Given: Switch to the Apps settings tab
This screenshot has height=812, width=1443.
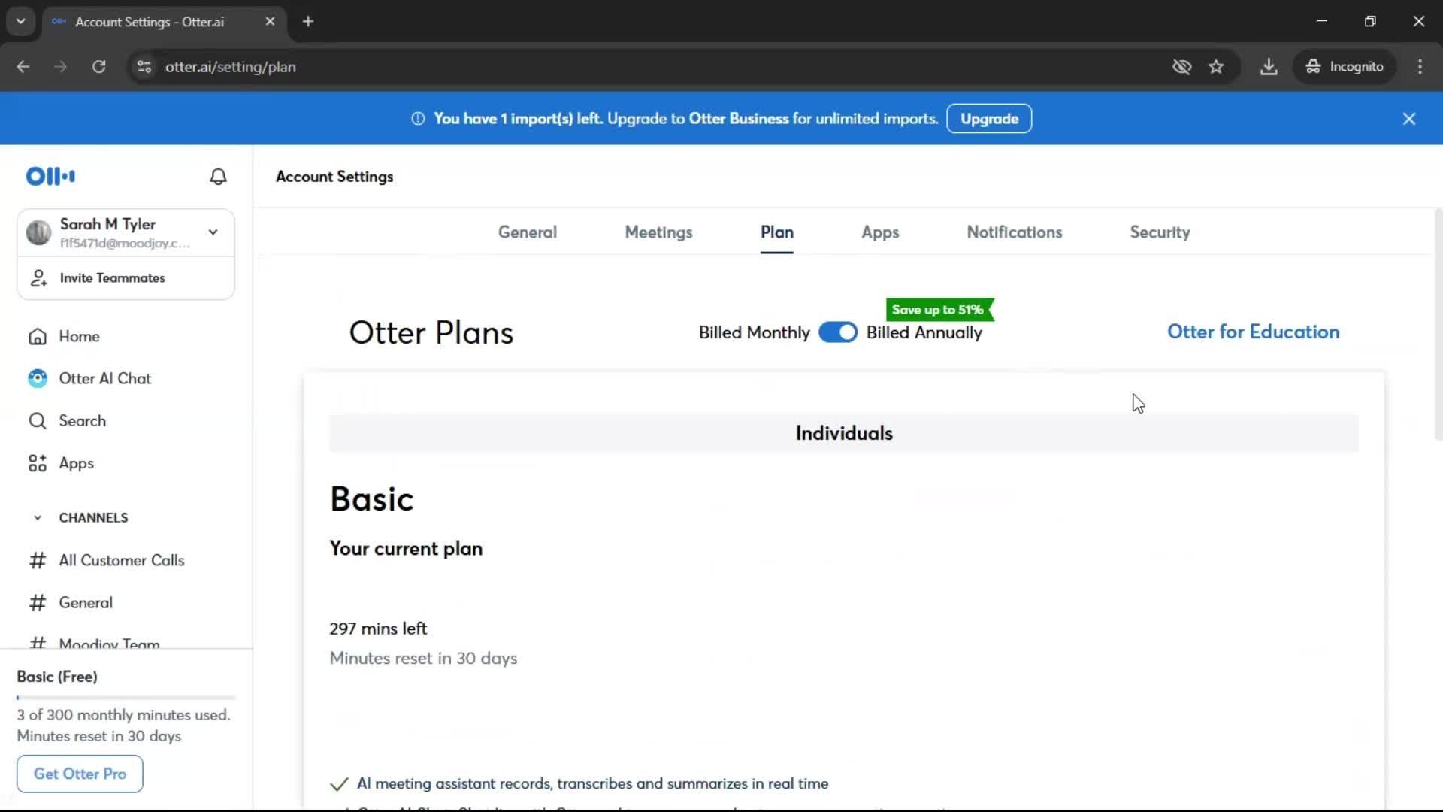Looking at the screenshot, I should point(880,232).
